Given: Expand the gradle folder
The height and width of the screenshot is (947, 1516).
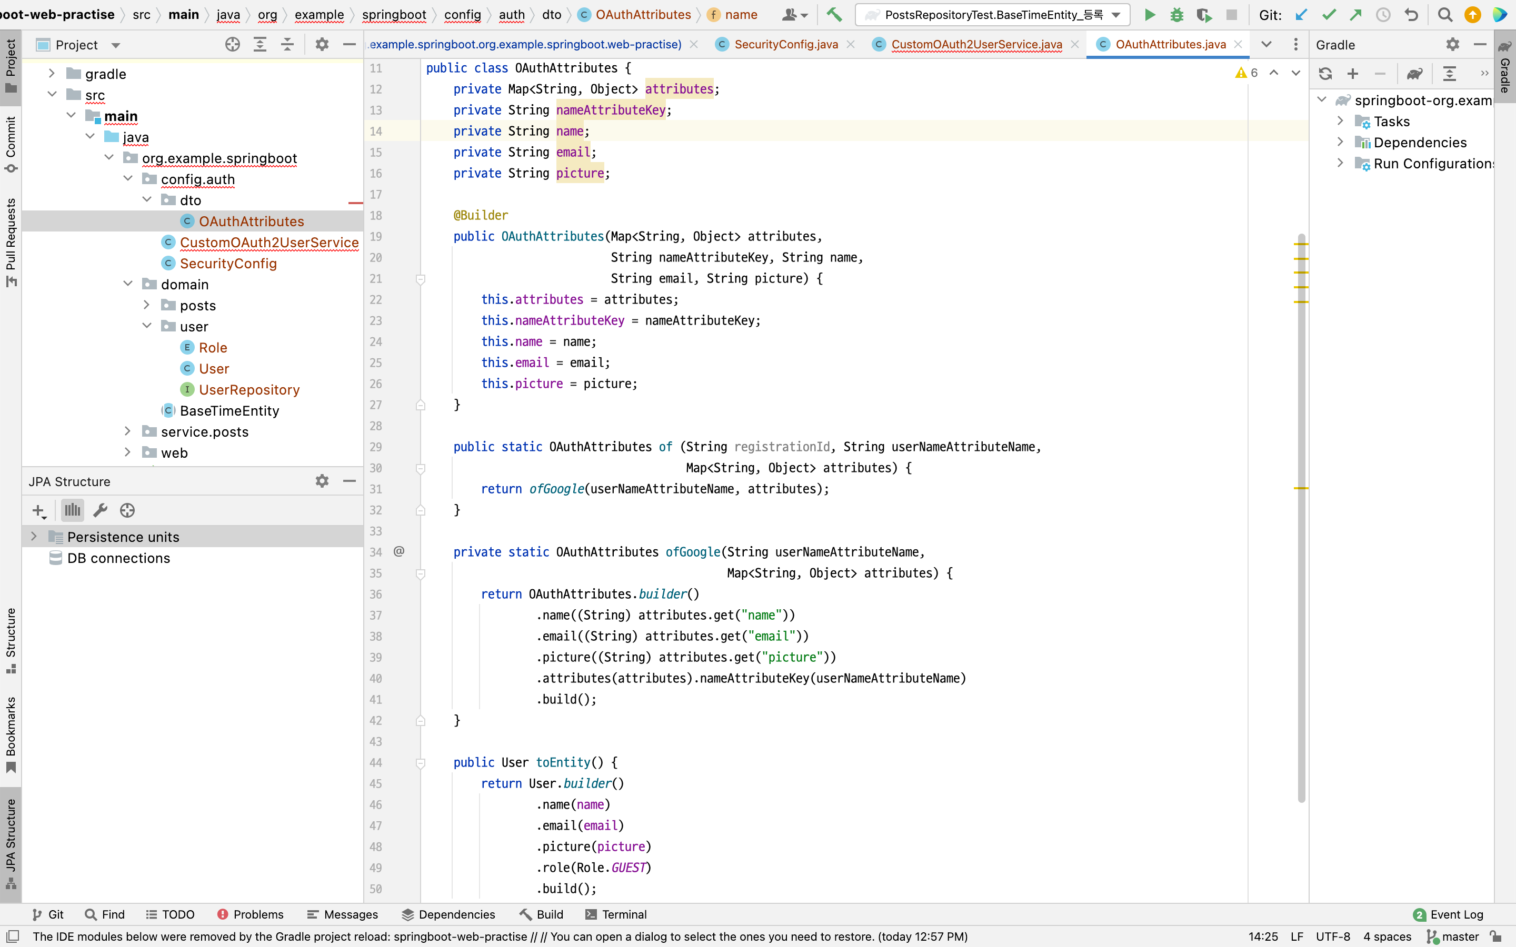Looking at the screenshot, I should point(52,73).
